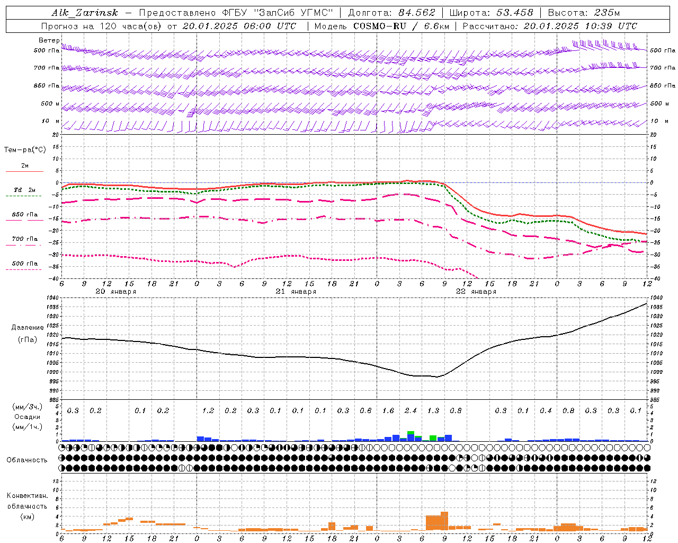The height and width of the screenshot is (543, 678).
Task: Select the 'Высота: 235м' elevation text
Action: pyautogui.click(x=583, y=13)
